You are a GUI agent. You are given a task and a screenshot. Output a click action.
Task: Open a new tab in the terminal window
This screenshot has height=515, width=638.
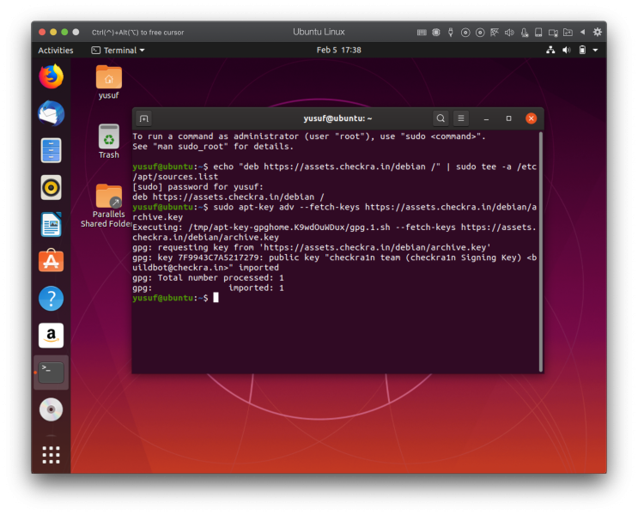pyautogui.click(x=144, y=118)
